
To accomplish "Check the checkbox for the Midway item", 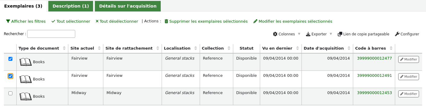I will point(11,93).
